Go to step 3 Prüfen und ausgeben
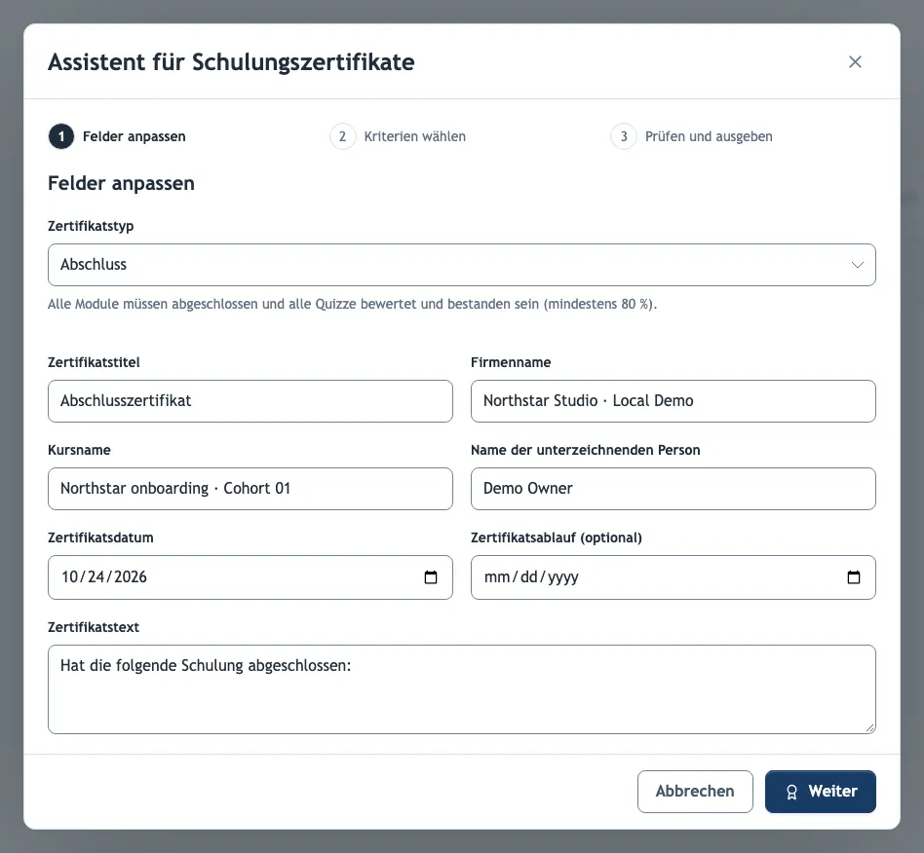 click(x=691, y=136)
